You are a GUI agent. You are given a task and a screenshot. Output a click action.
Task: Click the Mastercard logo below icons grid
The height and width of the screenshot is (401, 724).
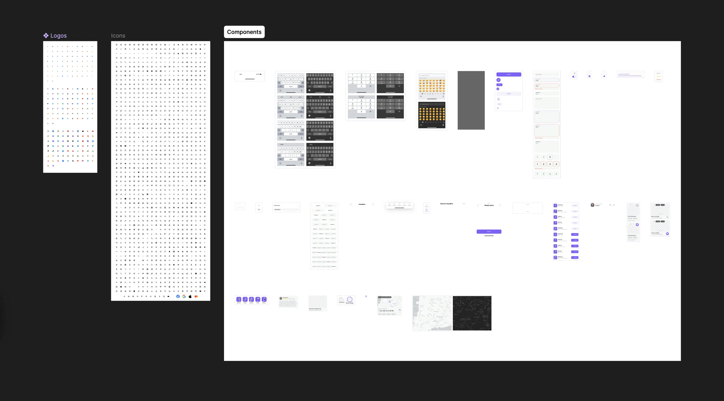[196, 296]
